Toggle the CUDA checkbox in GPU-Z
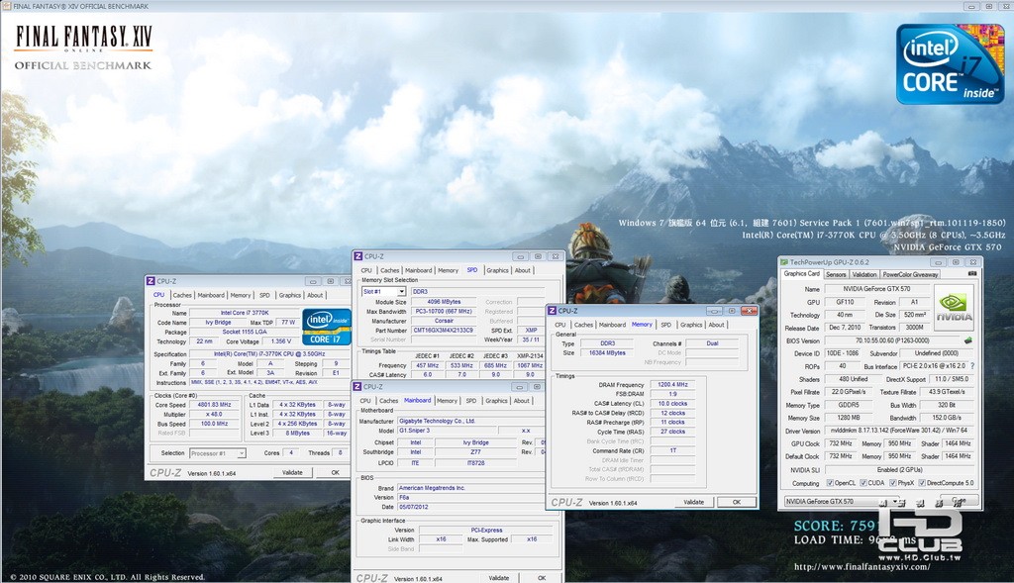 (x=863, y=483)
